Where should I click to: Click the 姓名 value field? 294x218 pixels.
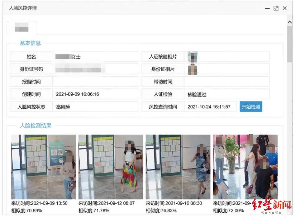coord(95,57)
